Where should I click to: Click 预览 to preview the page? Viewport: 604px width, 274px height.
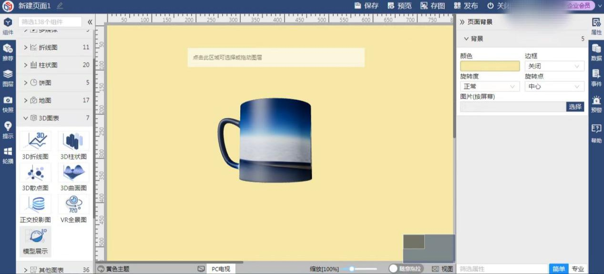coord(399,6)
